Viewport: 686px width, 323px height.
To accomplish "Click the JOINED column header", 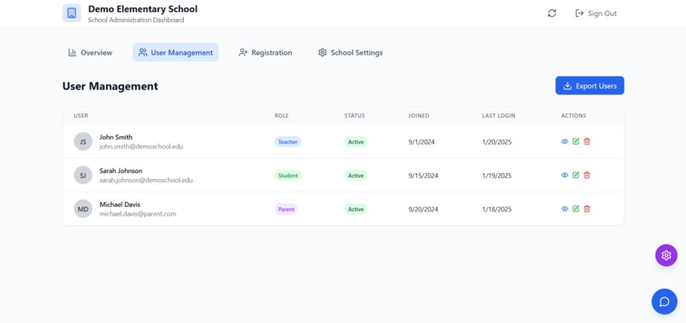I will pyautogui.click(x=419, y=116).
